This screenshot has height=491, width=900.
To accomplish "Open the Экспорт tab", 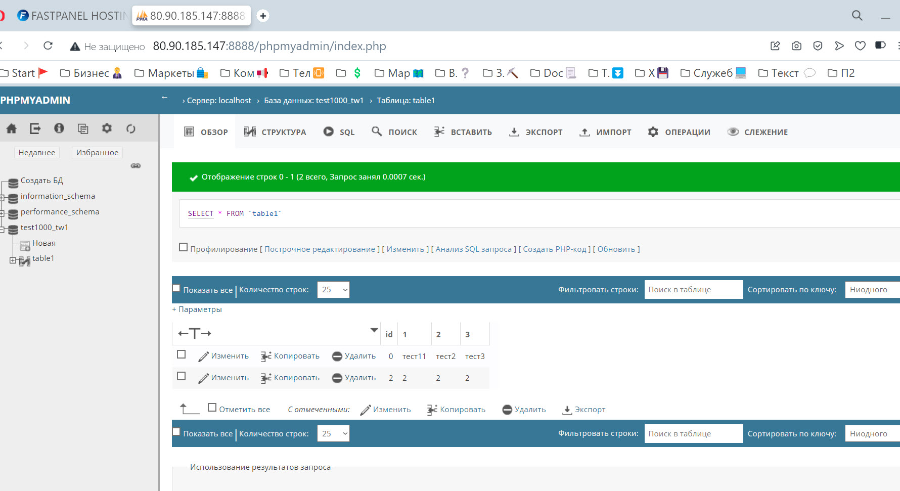I will tap(535, 132).
